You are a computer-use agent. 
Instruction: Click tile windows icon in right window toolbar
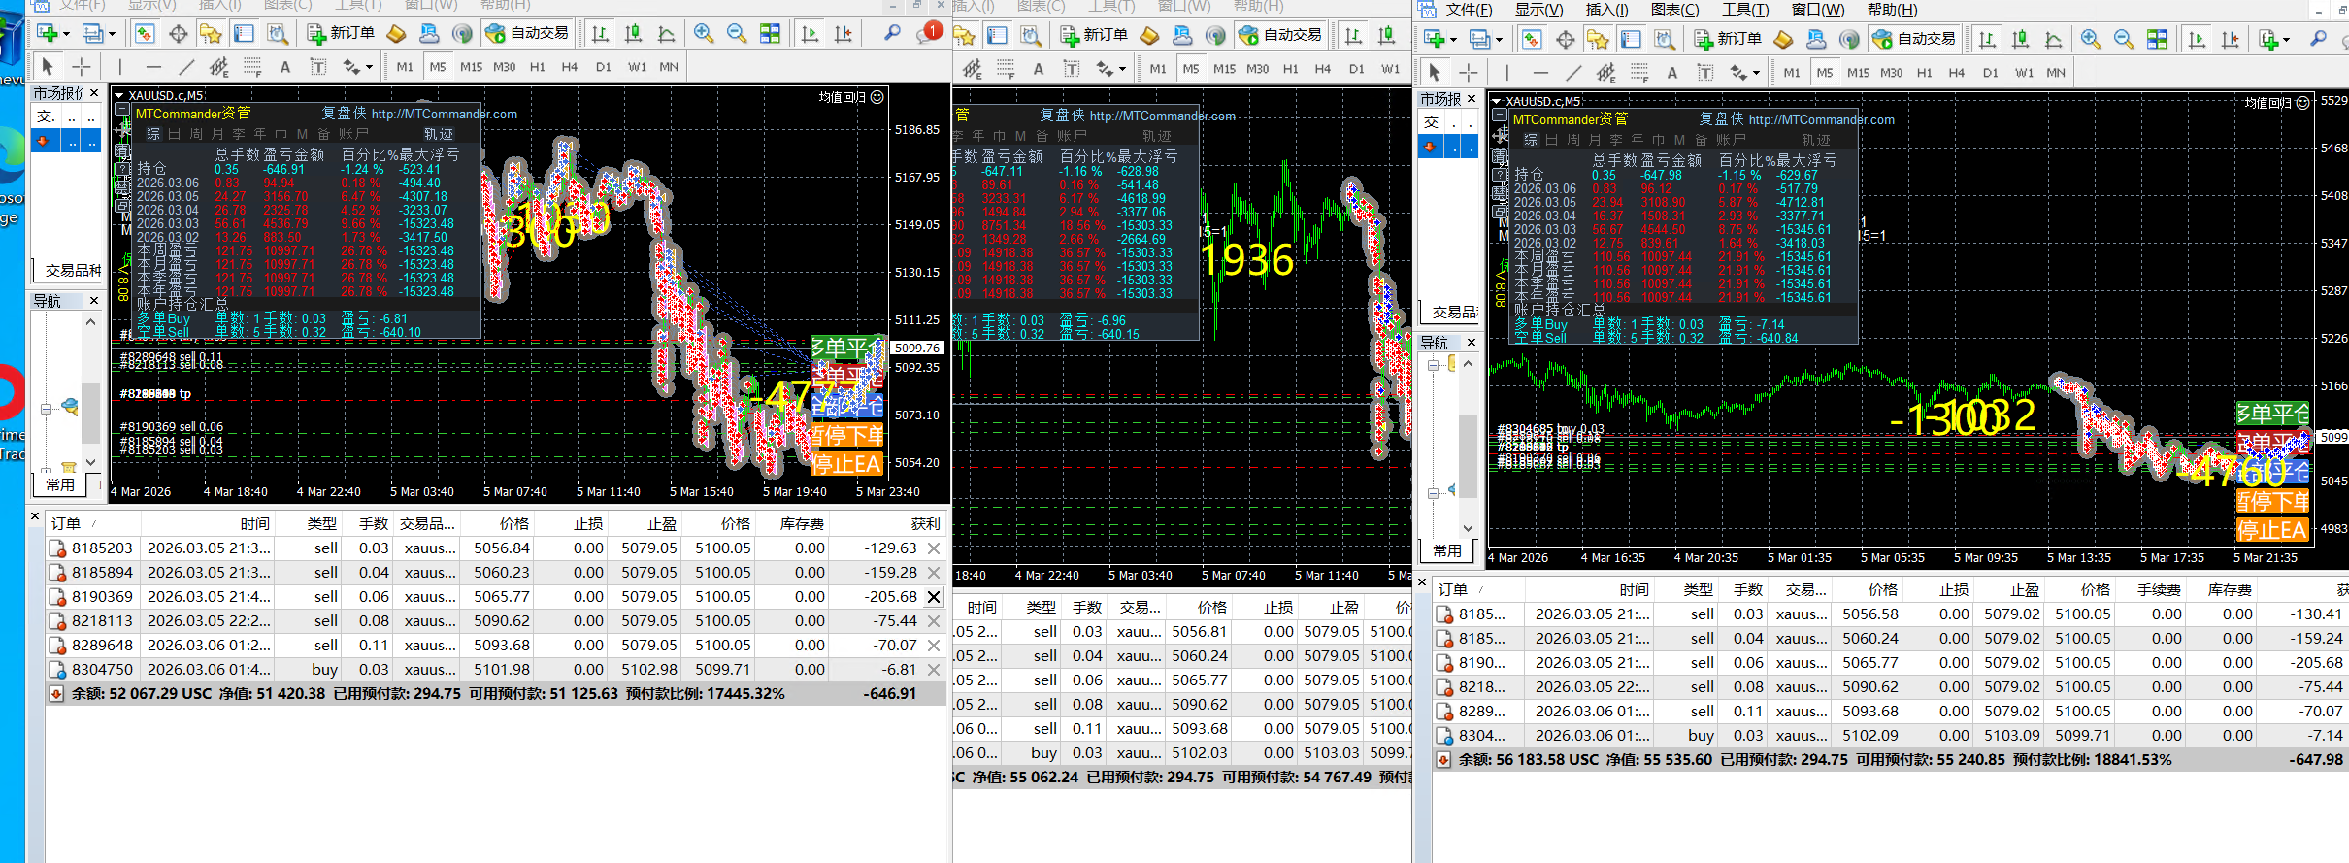coord(2156,40)
